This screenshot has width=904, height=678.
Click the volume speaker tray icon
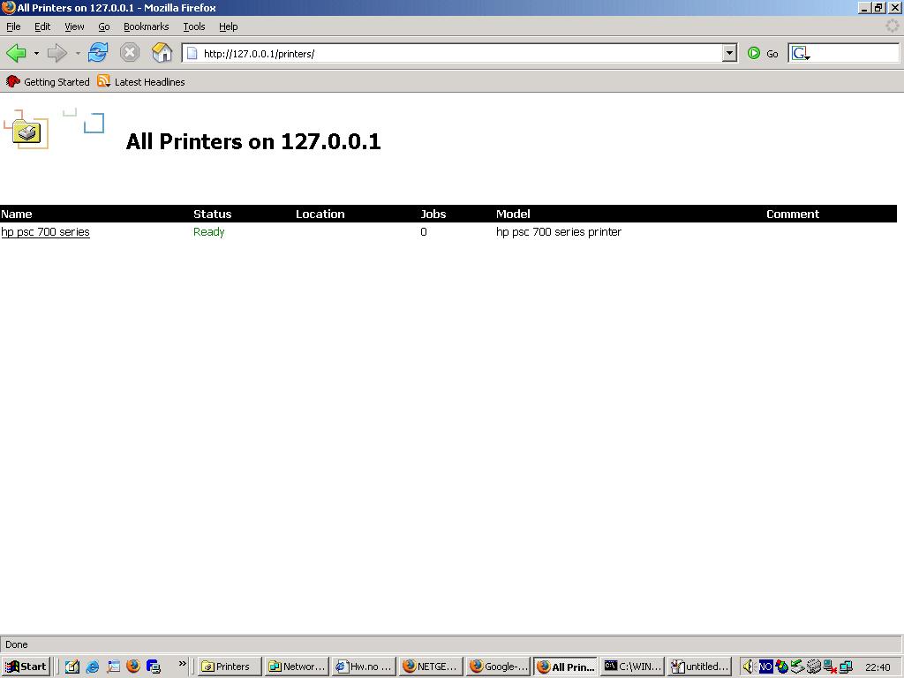click(x=749, y=667)
